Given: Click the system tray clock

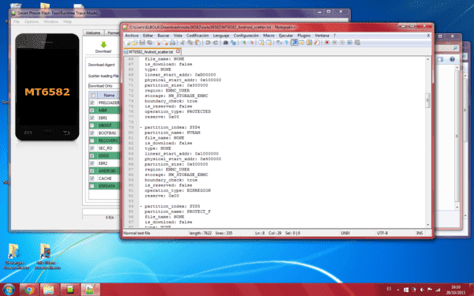Looking at the screenshot, I should coord(456,290).
